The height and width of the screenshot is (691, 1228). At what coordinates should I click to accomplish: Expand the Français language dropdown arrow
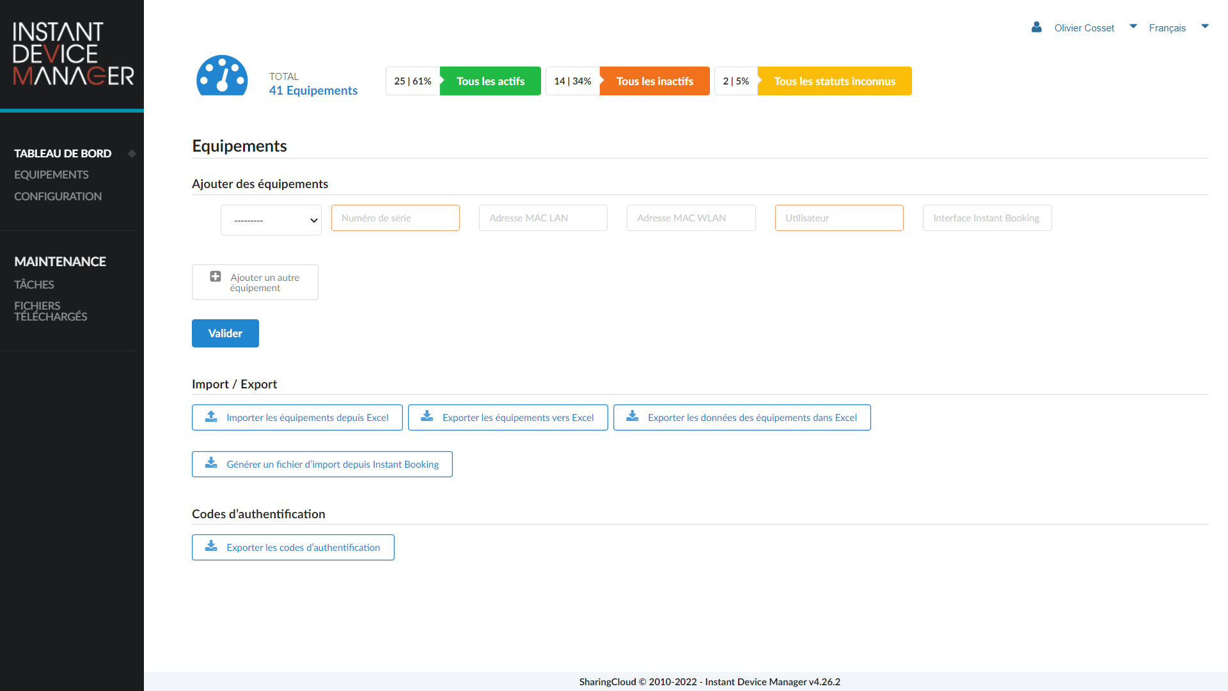pyautogui.click(x=1205, y=27)
